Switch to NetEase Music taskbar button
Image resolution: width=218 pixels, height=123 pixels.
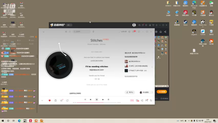tap(31, 121)
